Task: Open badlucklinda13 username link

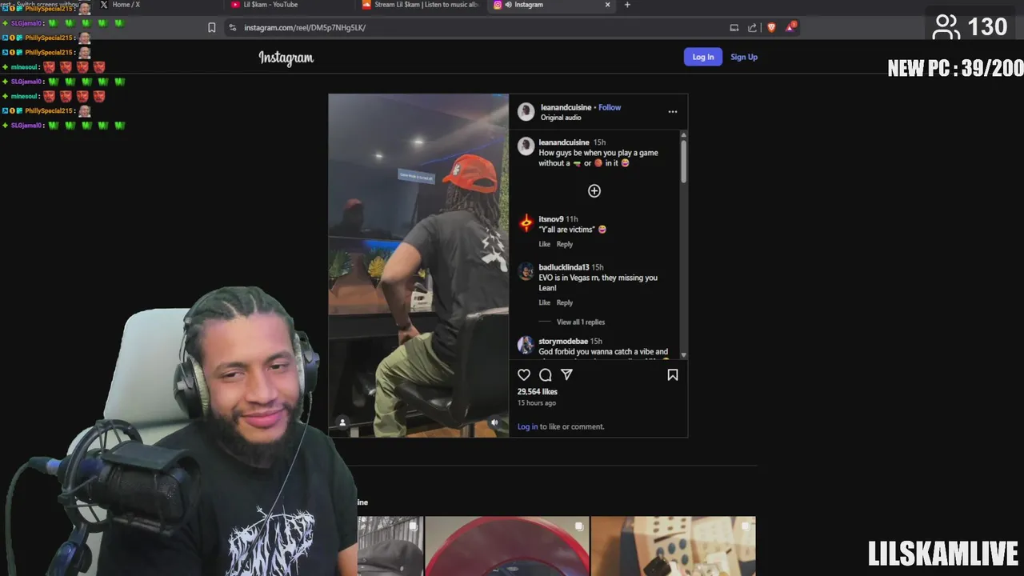Action: 564,267
